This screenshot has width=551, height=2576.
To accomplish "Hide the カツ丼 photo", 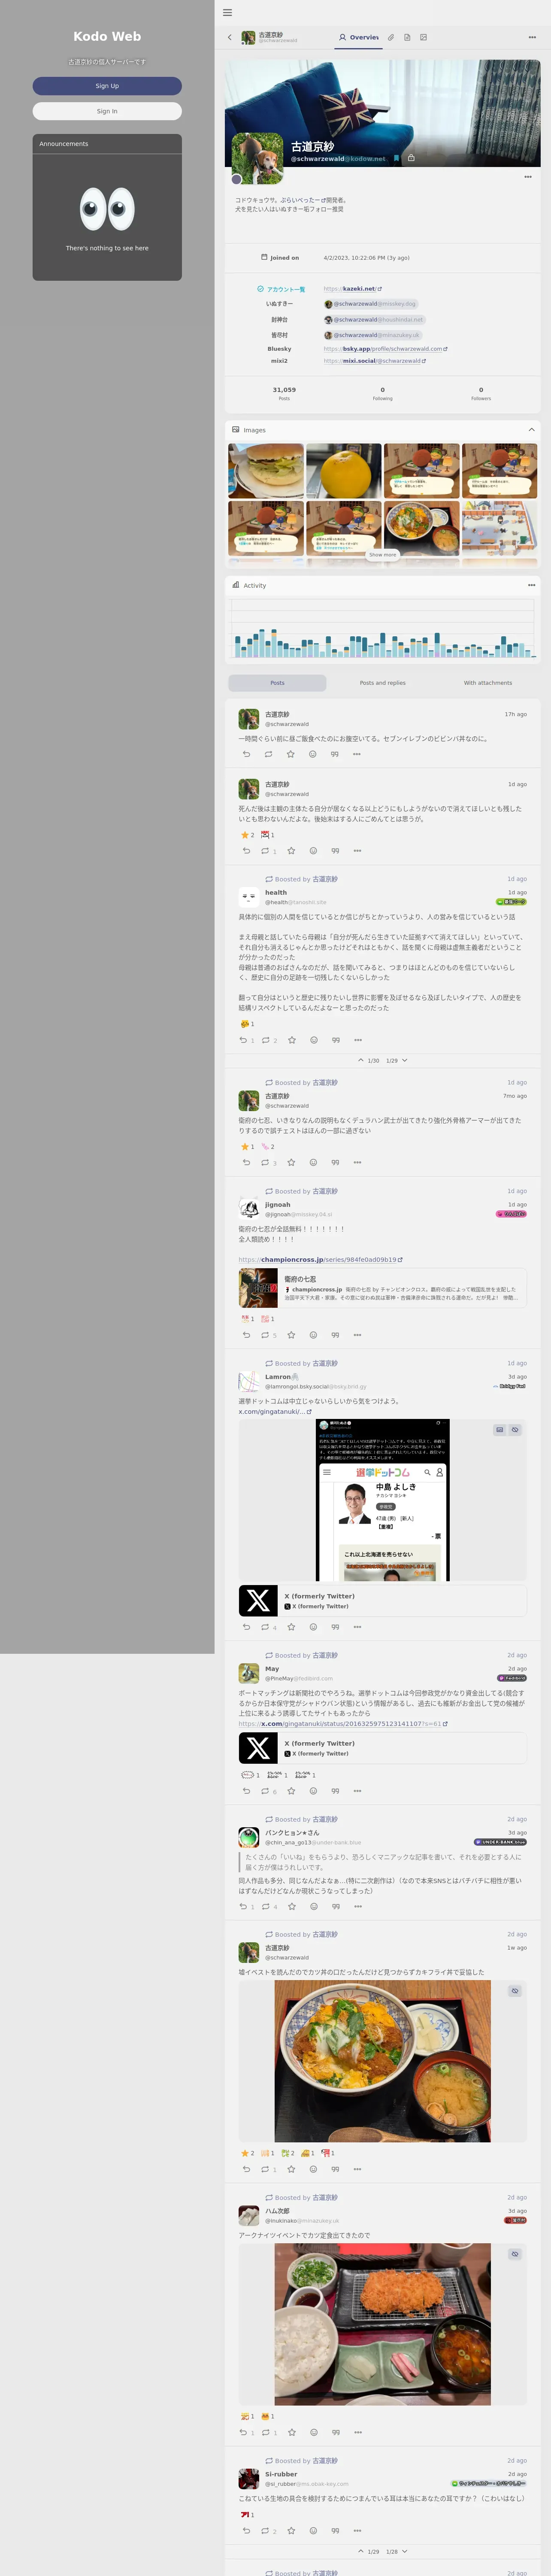I will 515,1990.
